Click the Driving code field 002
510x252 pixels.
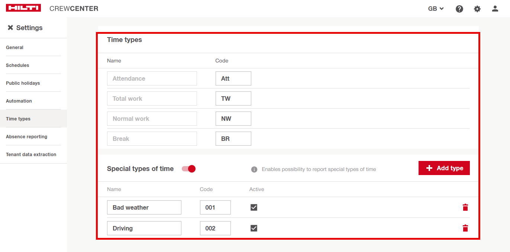coord(215,228)
